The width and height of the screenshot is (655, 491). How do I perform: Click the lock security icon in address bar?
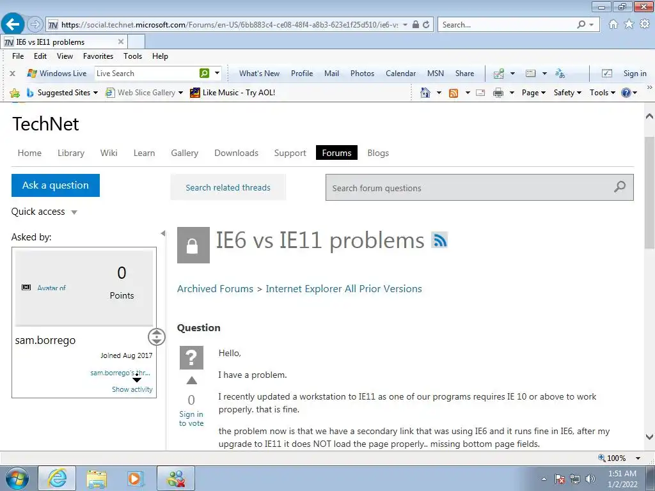415,25
